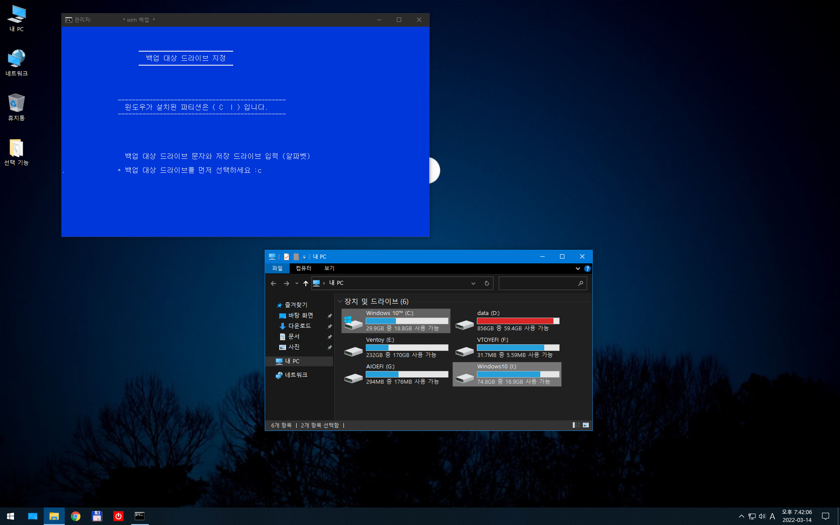Click properties icon in Explorer title bar
The width and height of the screenshot is (840, 525).
(x=287, y=257)
